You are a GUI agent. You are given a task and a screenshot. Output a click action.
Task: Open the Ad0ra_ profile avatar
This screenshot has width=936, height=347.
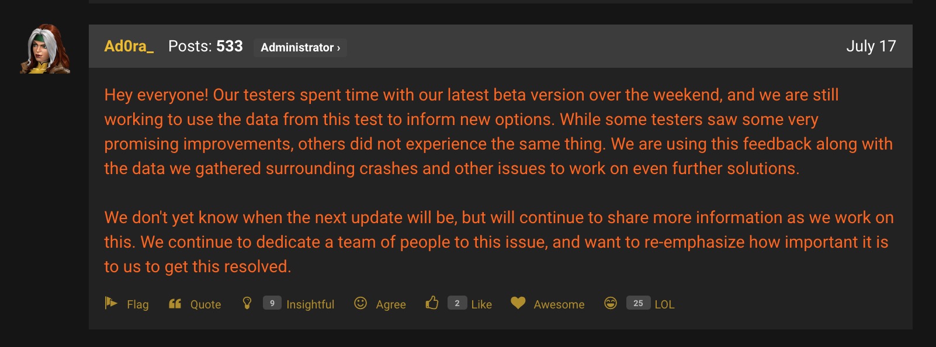point(46,49)
